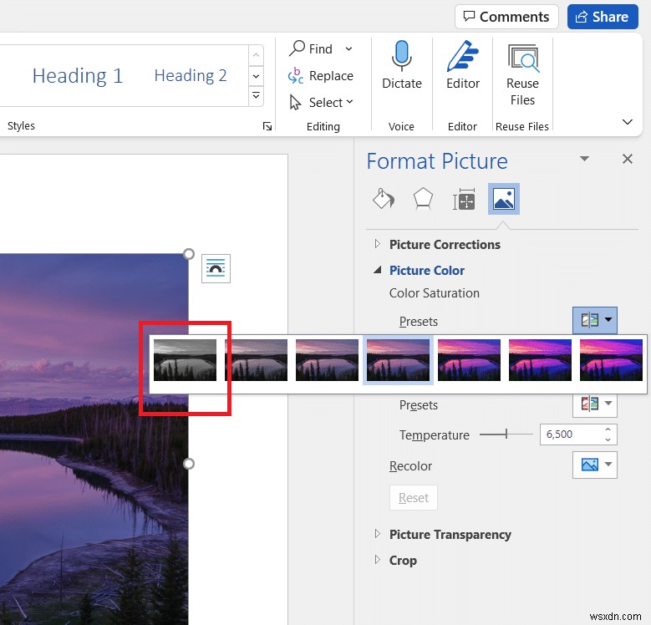The image size is (651, 625).
Task: Open Color Tone Presets dropdown
Action: click(594, 404)
